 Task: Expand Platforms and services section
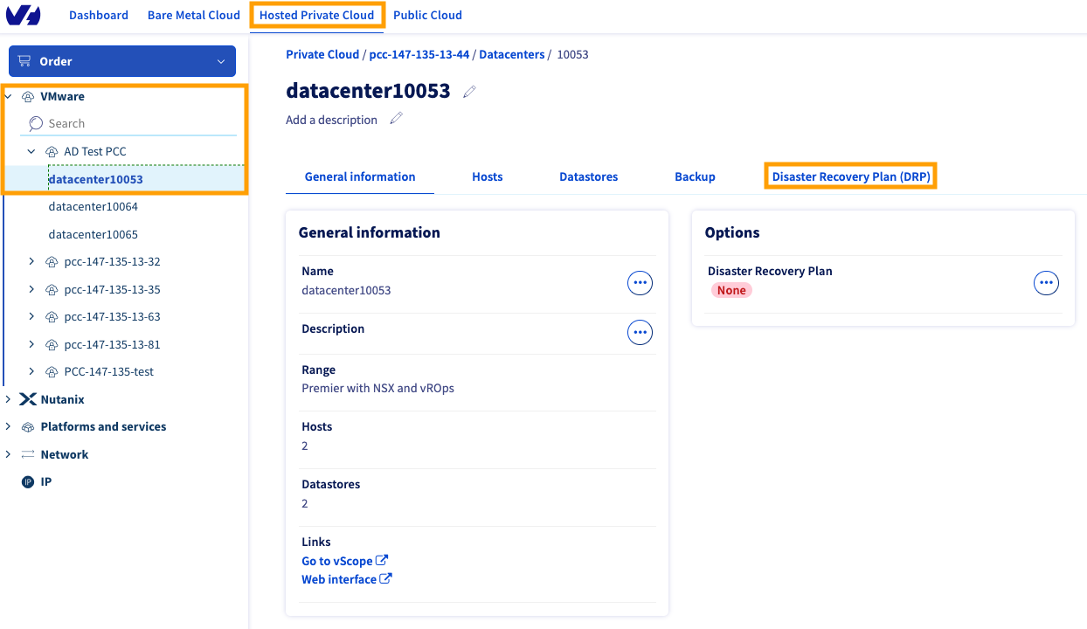pyautogui.click(x=8, y=426)
